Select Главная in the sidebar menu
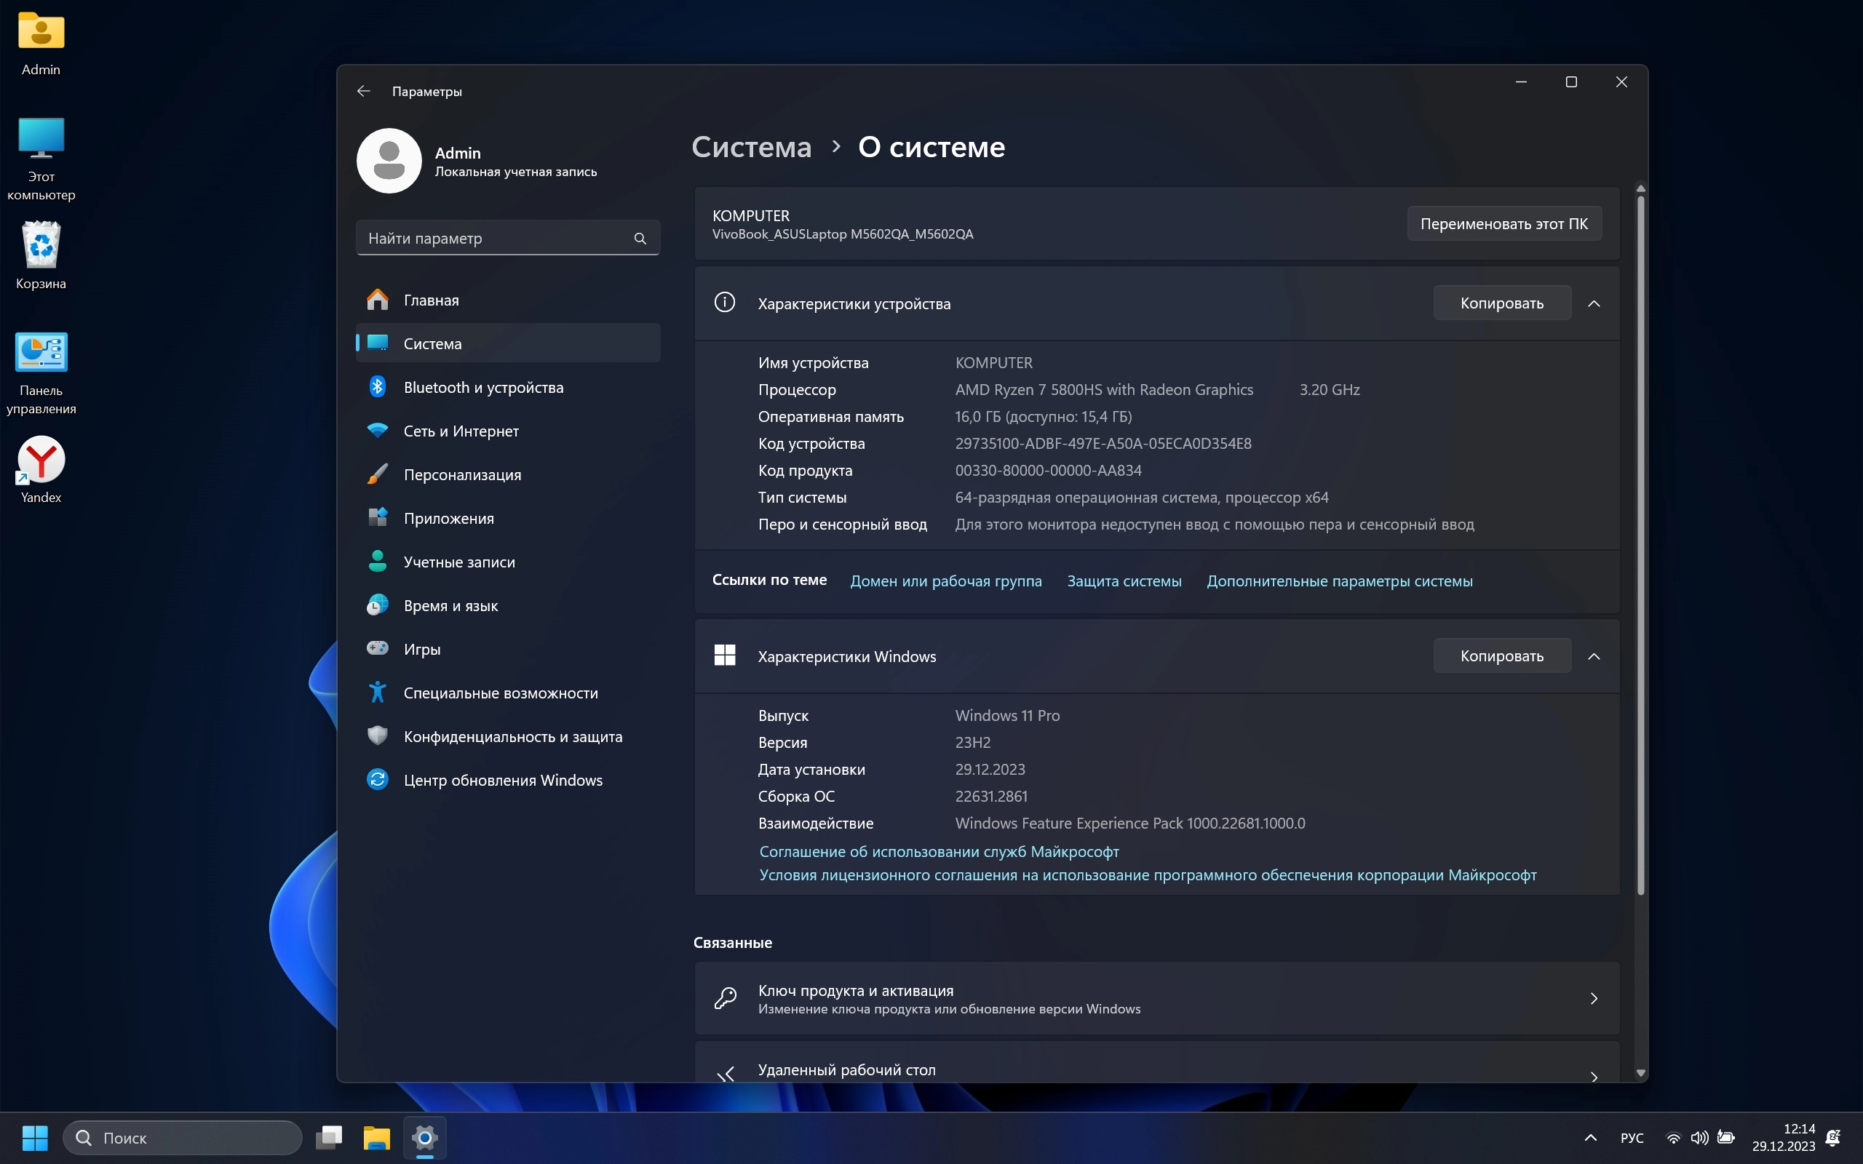1863x1164 pixels. 431,300
